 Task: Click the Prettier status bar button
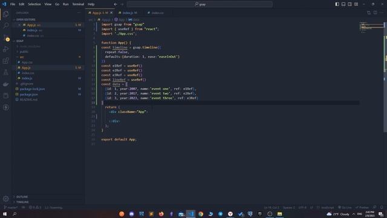[362, 207]
